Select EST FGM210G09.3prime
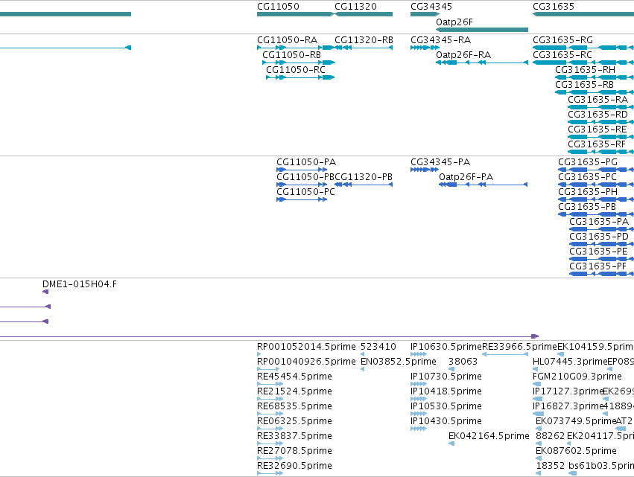This screenshot has height=477, width=634. coord(536,384)
